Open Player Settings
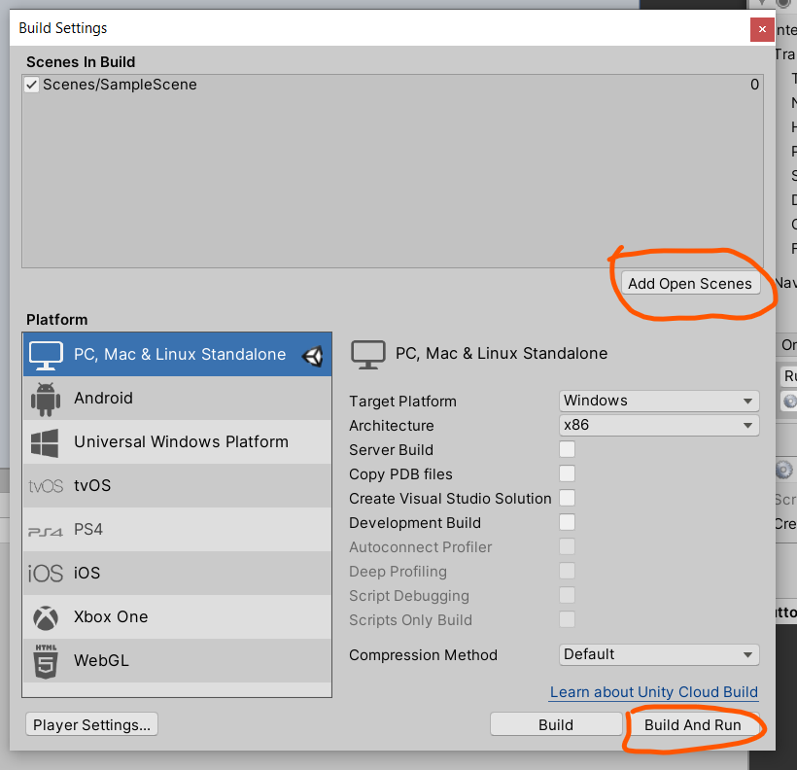 [x=91, y=724]
